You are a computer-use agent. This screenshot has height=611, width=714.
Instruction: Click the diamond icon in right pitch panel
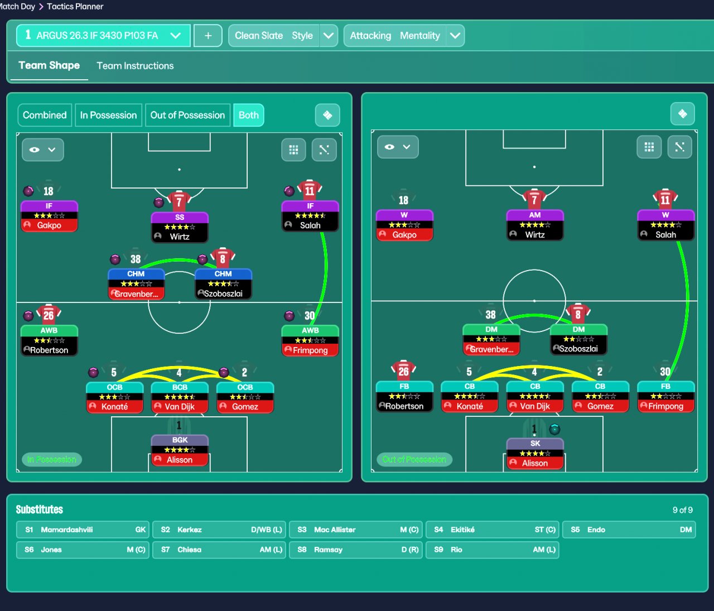pos(682,114)
